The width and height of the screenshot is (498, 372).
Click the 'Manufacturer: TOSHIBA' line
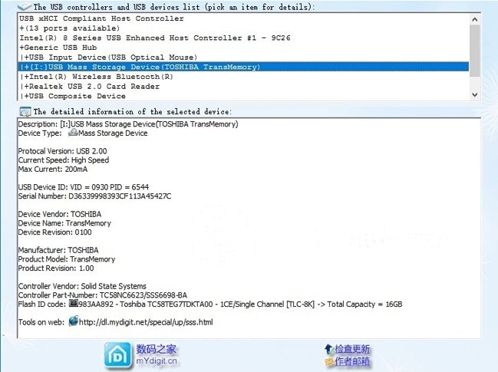click(58, 250)
